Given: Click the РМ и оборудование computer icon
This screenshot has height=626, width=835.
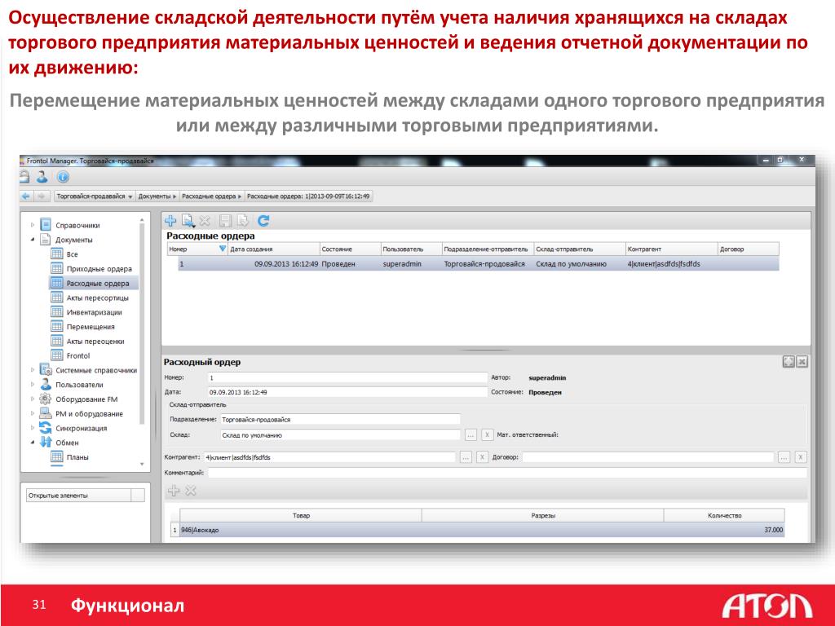Looking at the screenshot, I should click(46, 413).
